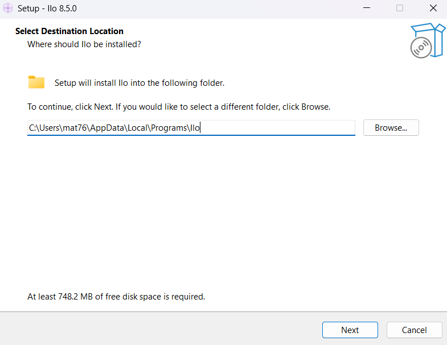Click the installer box and disc icon
The width and height of the screenshot is (447, 345).
click(428, 40)
